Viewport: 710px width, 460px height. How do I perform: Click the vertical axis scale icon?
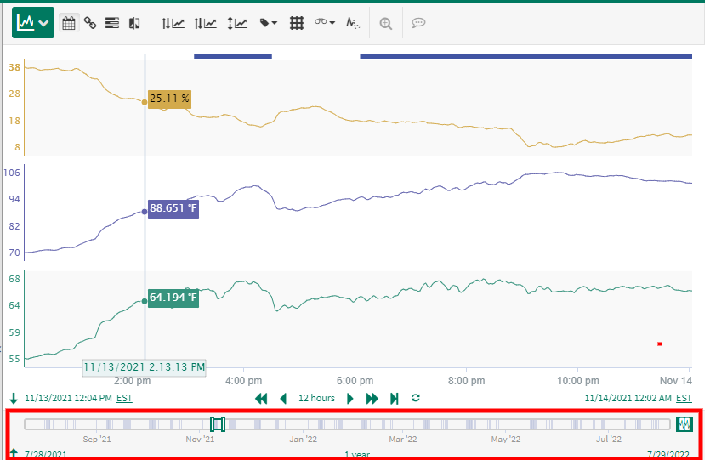(x=237, y=23)
